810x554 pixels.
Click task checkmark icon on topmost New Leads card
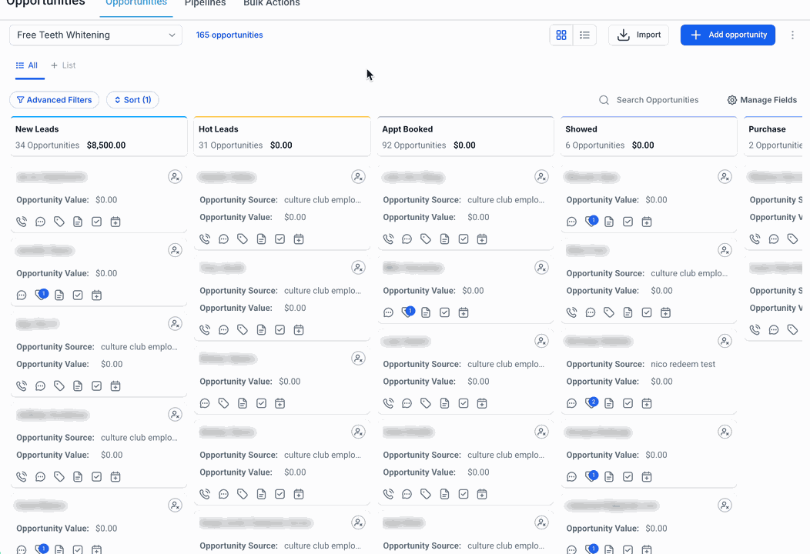pyautogui.click(x=96, y=222)
